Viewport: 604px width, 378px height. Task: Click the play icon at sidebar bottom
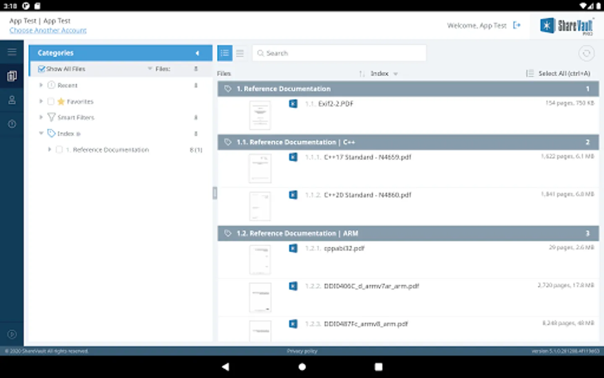12,334
